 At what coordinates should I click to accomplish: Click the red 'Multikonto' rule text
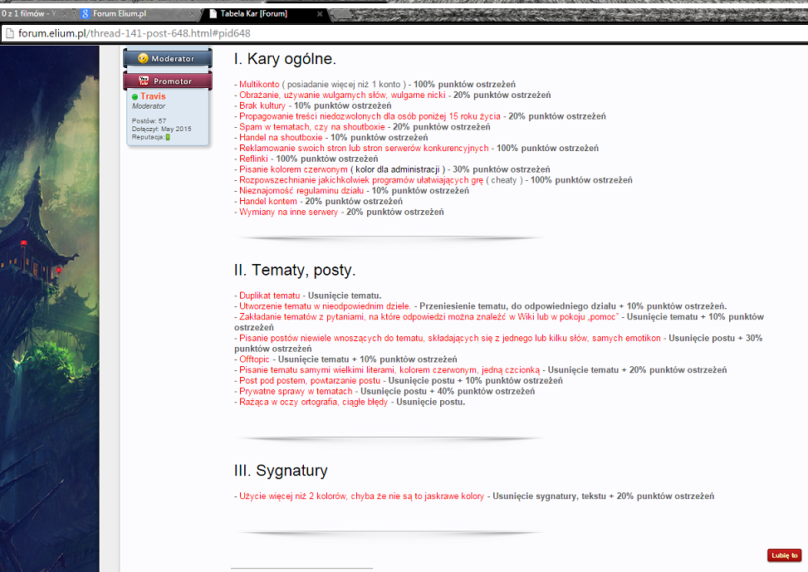259,84
